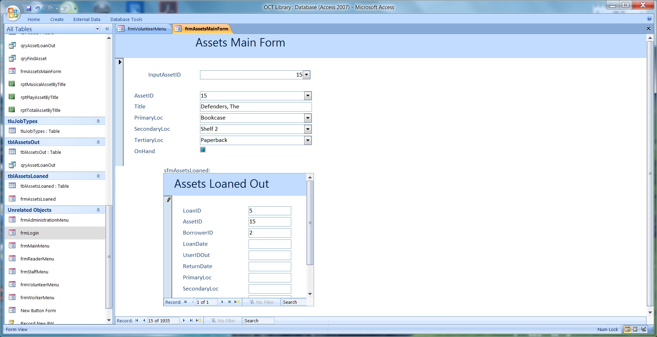The width and height of the screenshot is (657, 337).
Task: Collapse the navigation pane shutter bar
Action: (107, 29)
